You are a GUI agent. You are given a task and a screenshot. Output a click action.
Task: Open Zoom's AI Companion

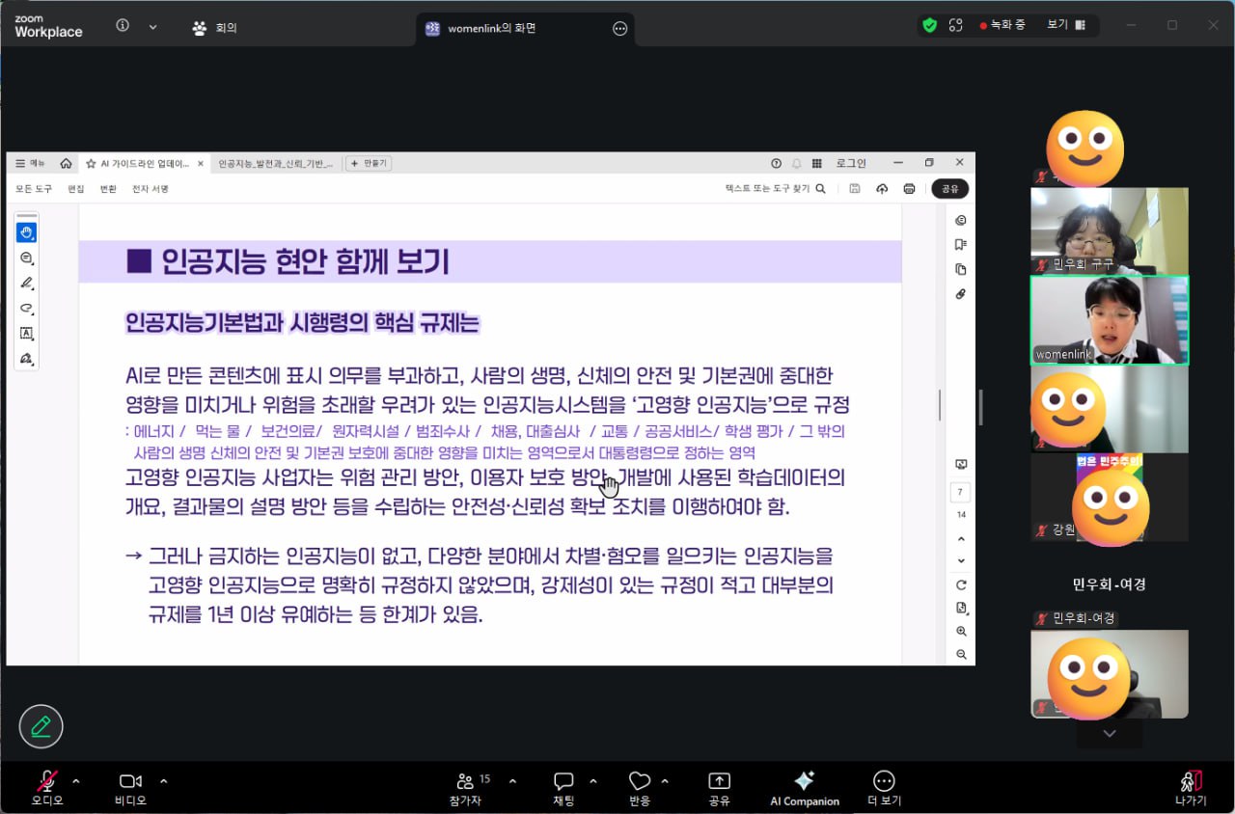coord(804,786)
